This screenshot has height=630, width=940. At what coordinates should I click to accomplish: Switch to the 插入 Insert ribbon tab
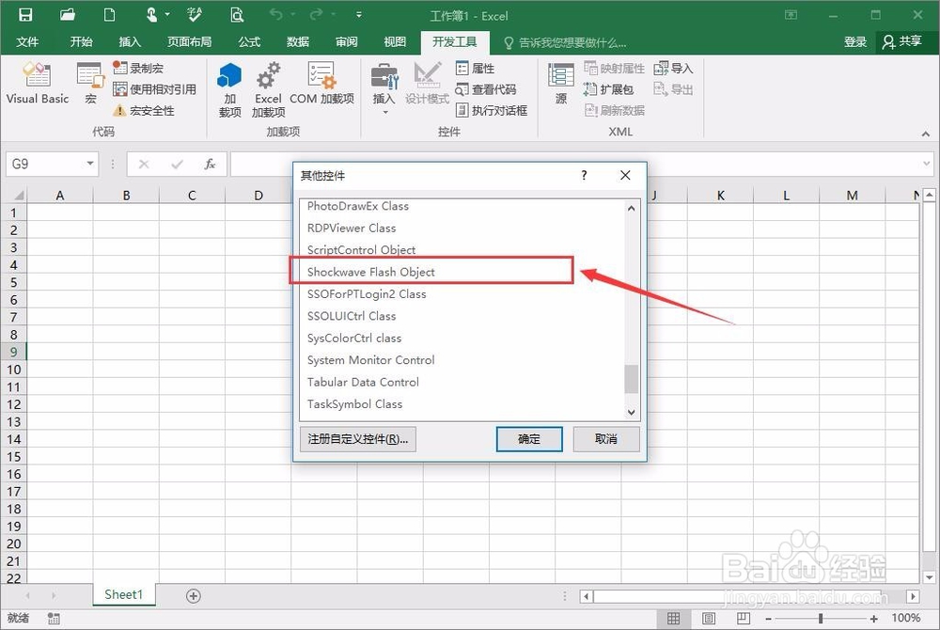(x=130, y=42)
